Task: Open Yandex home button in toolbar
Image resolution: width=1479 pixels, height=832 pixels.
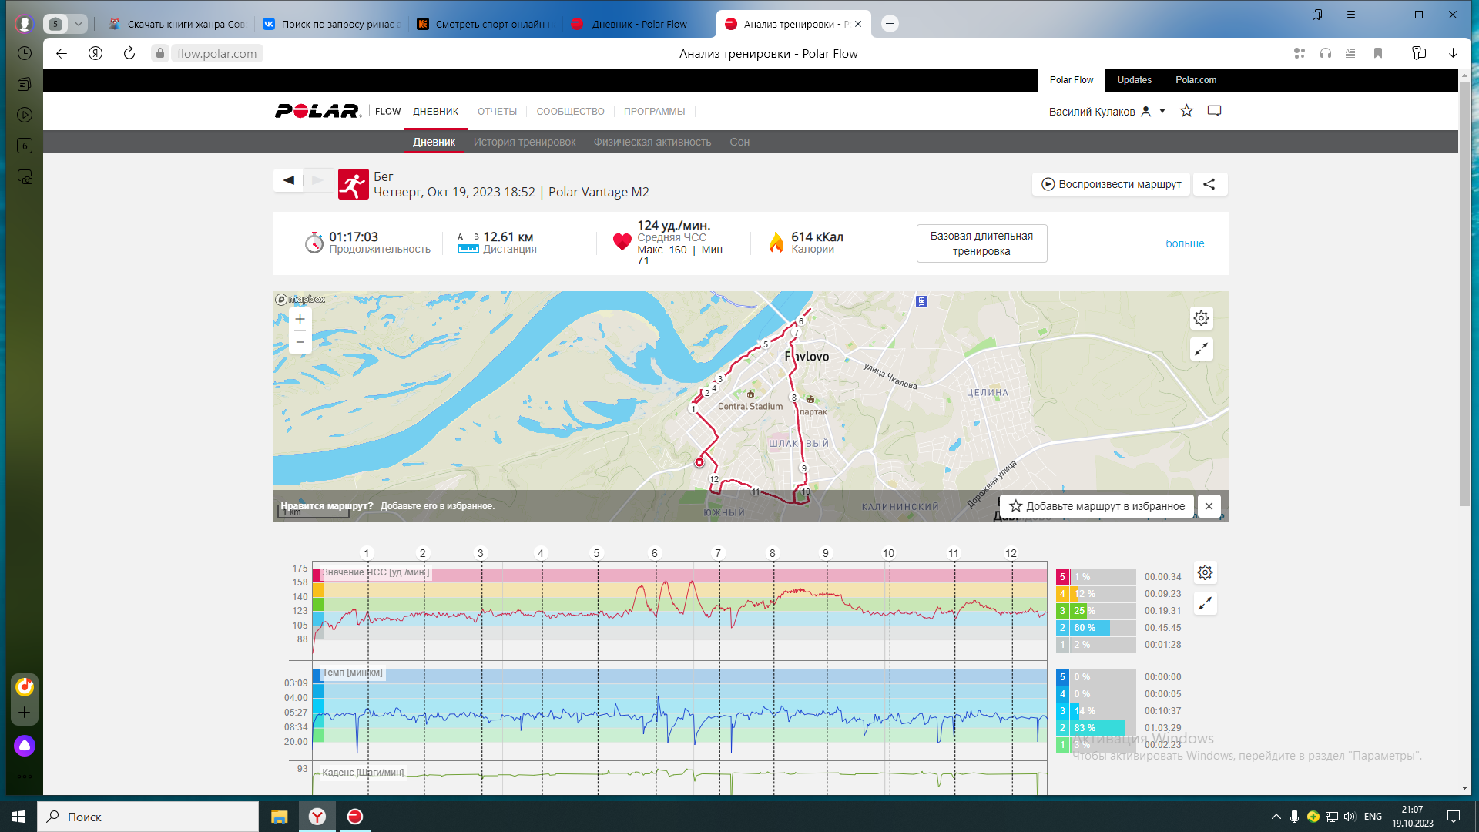Action: click(96, 53)
